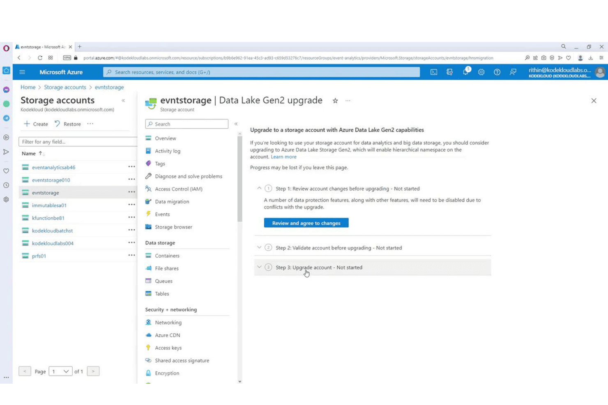Viewport: 608px width, 405px height.
Task: Focus the resource menu Search box
Action: [x=187, y=124]
